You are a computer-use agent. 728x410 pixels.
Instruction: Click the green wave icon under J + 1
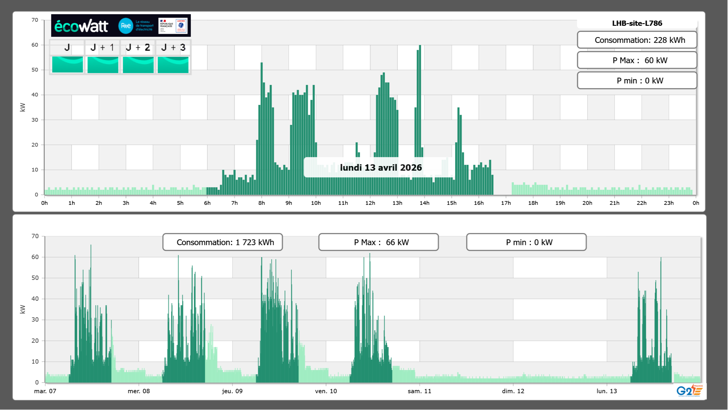pos(103,65)
